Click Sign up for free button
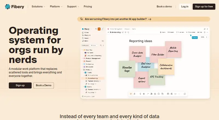 coord(204,7)
